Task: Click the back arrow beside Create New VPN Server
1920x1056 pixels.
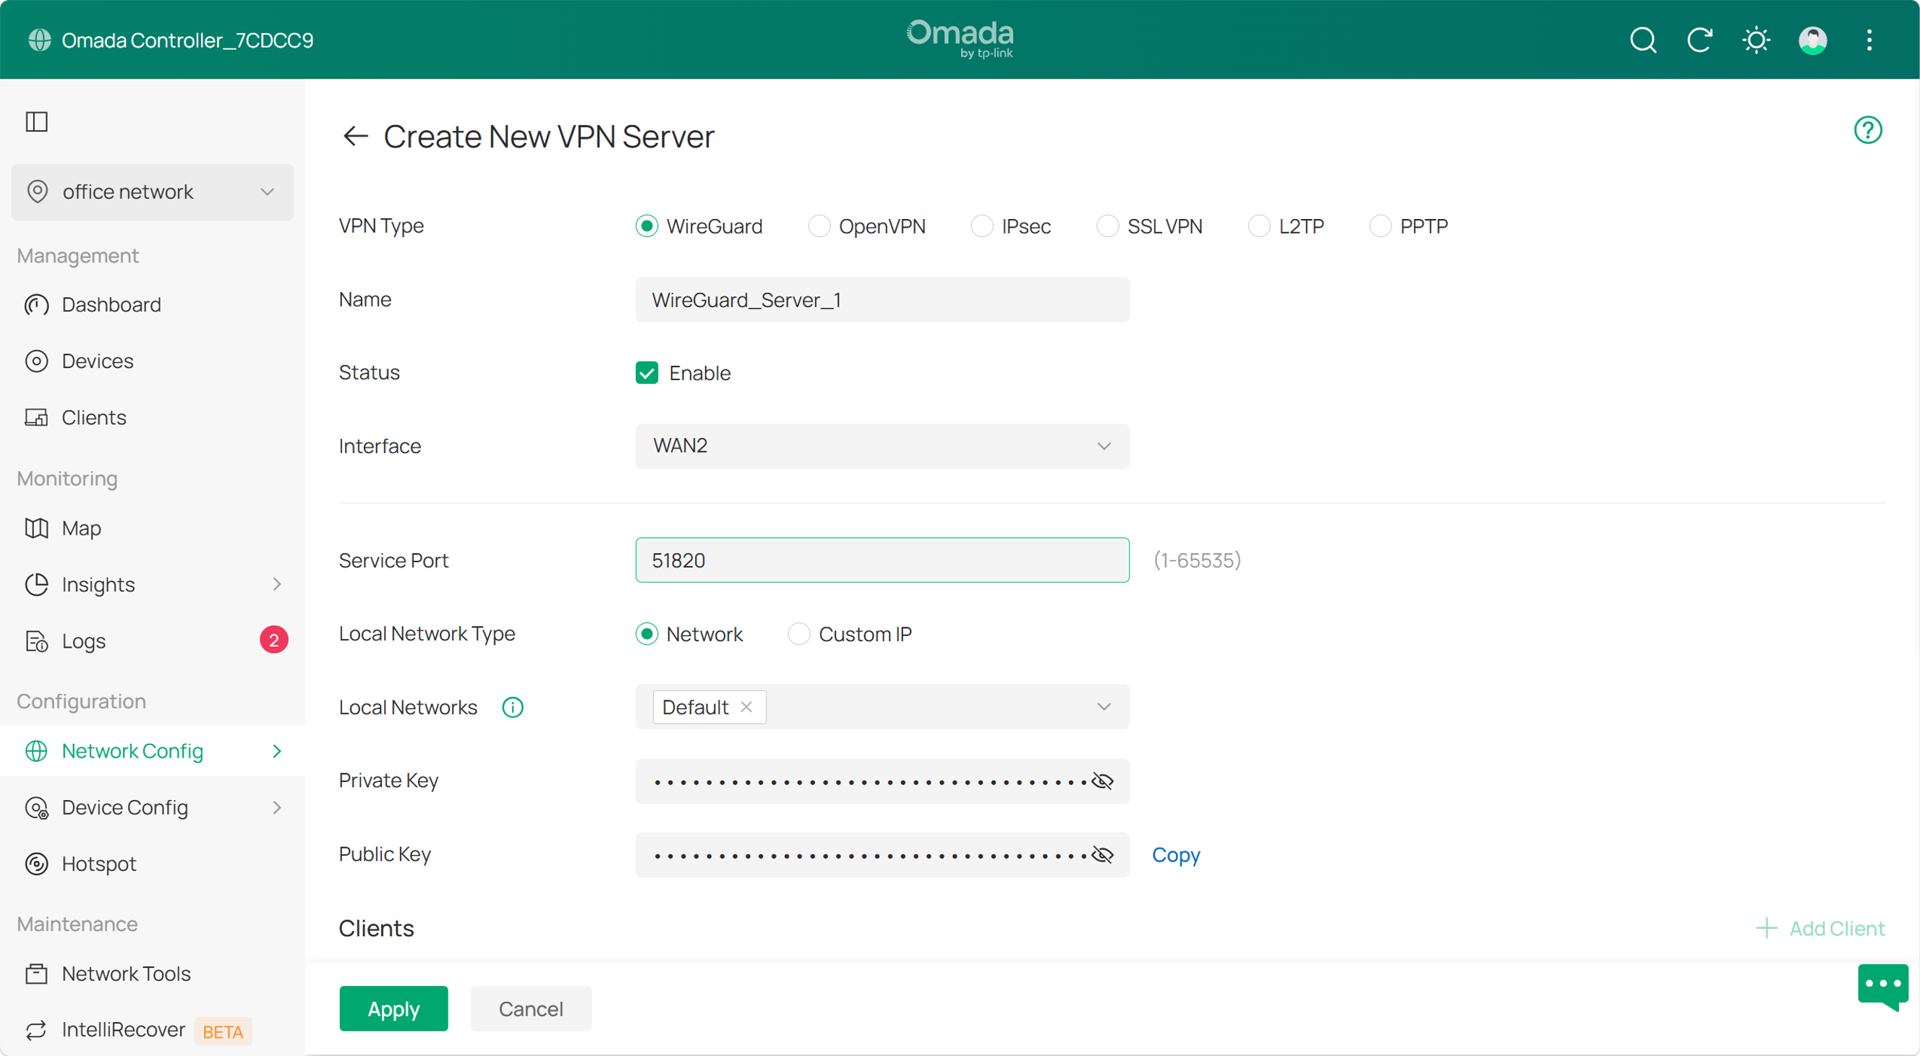Action: [x=356, y=137]
